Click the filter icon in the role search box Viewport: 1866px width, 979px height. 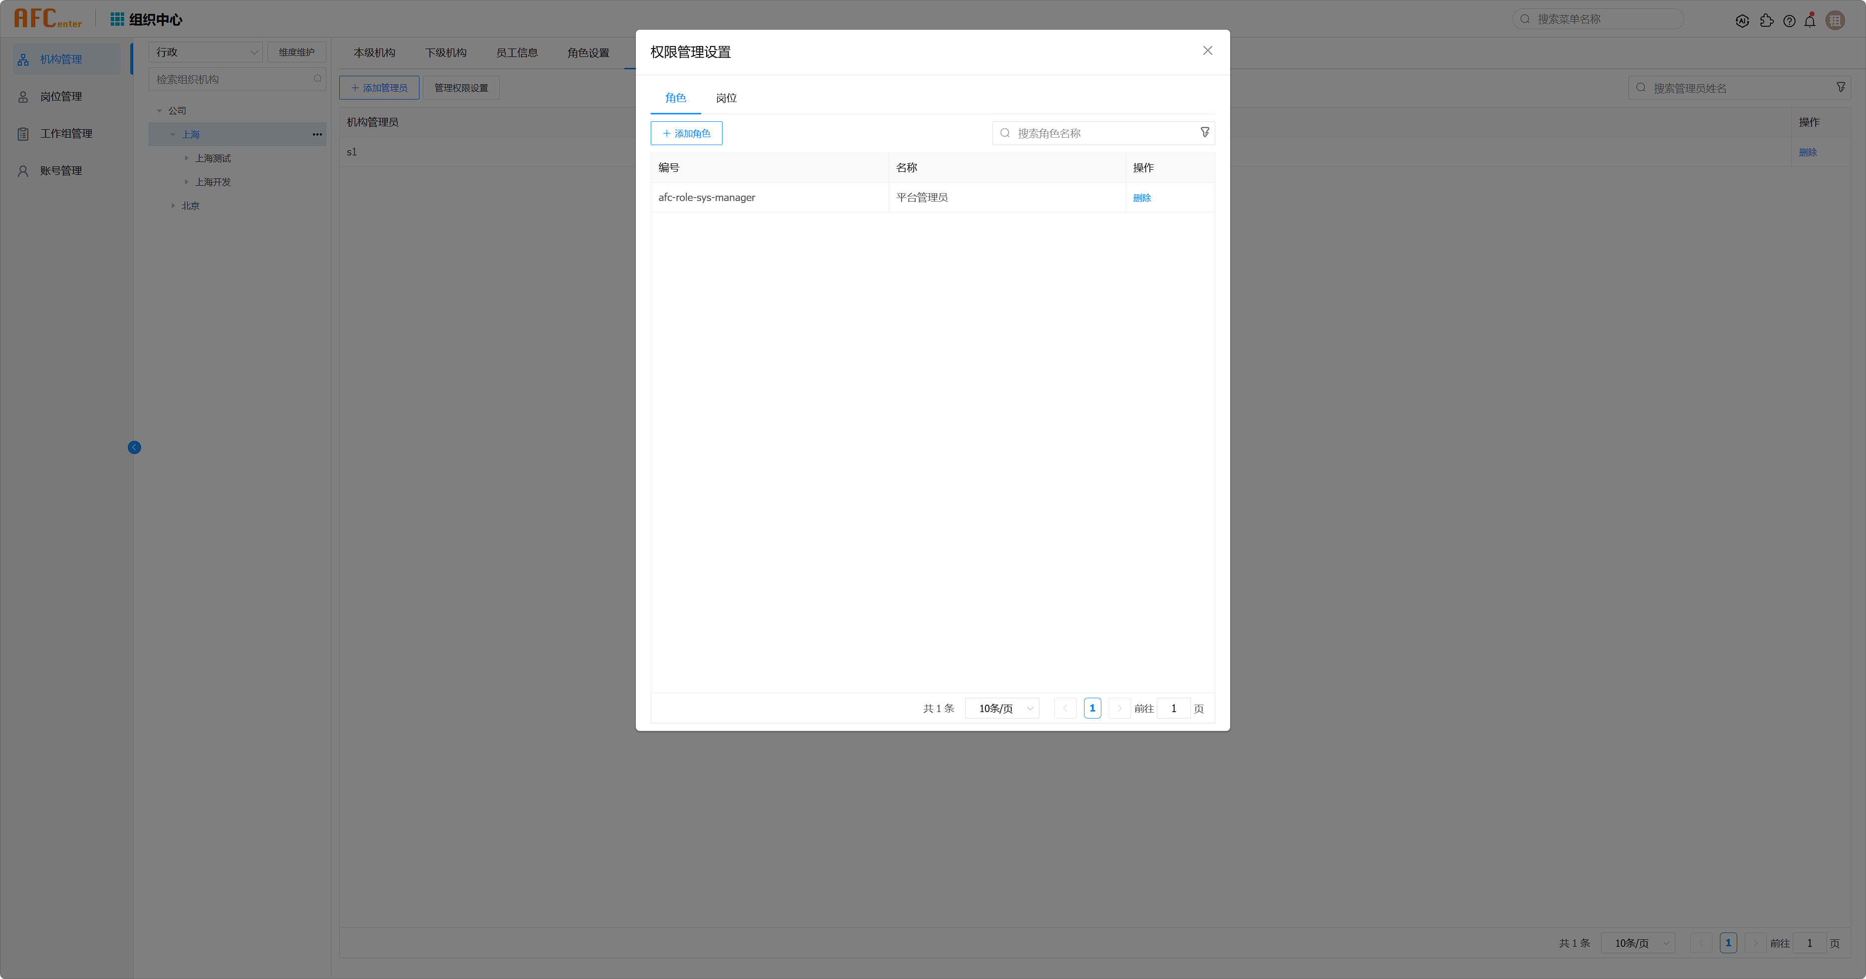(1205, 133)
